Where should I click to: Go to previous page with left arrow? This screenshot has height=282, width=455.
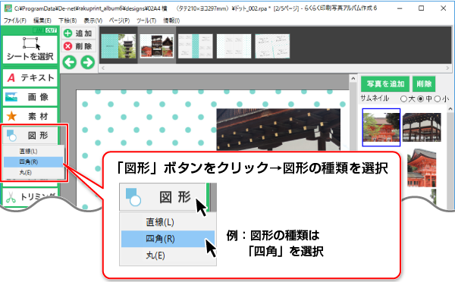[70, 62]
